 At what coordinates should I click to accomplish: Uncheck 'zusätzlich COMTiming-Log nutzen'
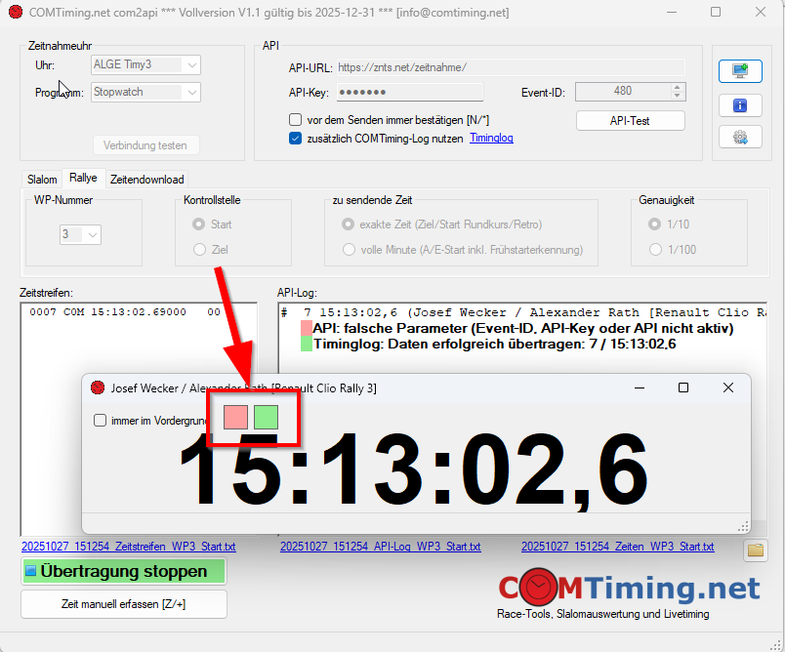click(296, 139)
